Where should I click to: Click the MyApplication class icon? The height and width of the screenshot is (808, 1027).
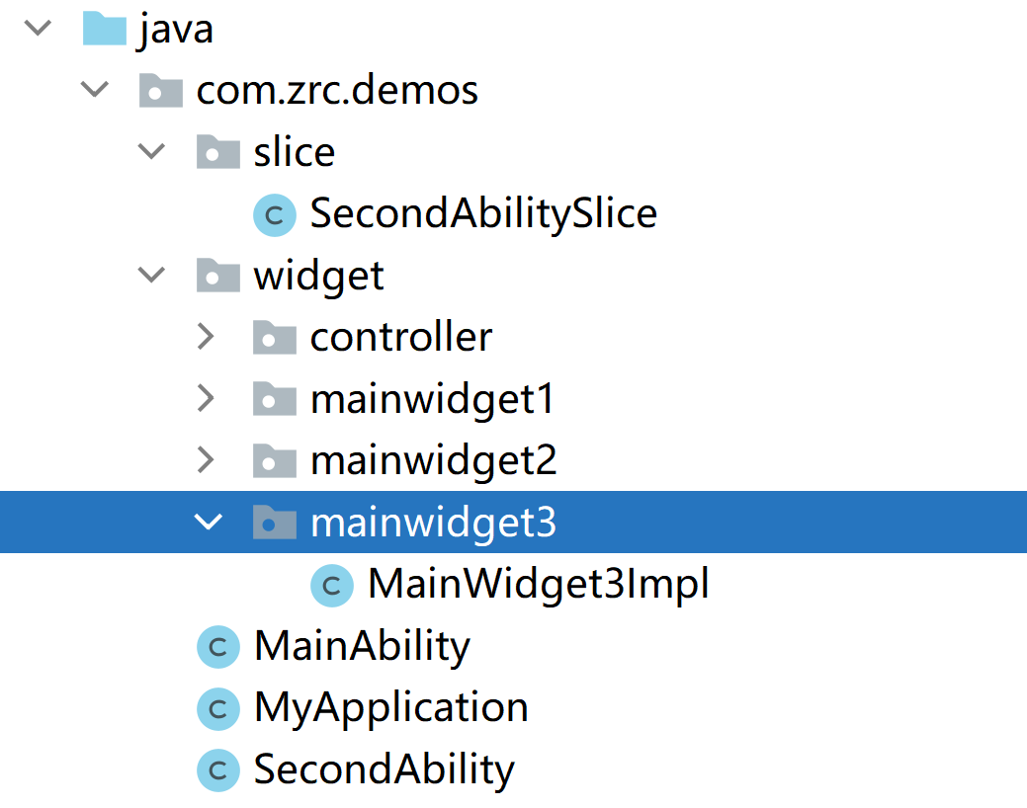[218, 708]
